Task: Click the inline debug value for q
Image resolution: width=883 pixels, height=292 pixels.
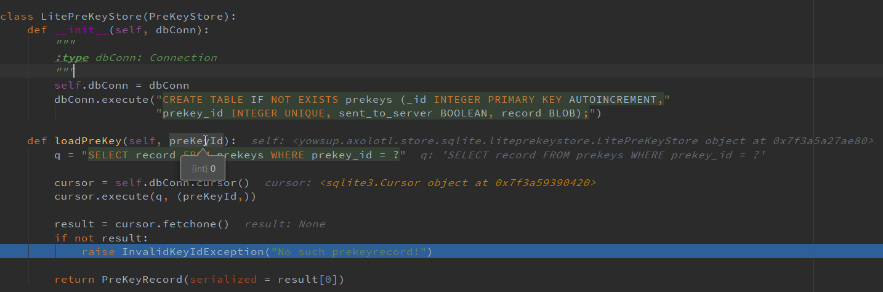Action: 594,155
